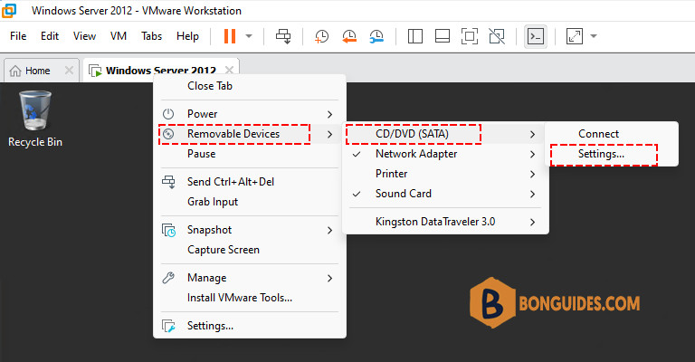Image resolution: width=695 pixels, height=362 pixels.
Task: Click the stretch guest display icon
Action: [x=575, y=36]
